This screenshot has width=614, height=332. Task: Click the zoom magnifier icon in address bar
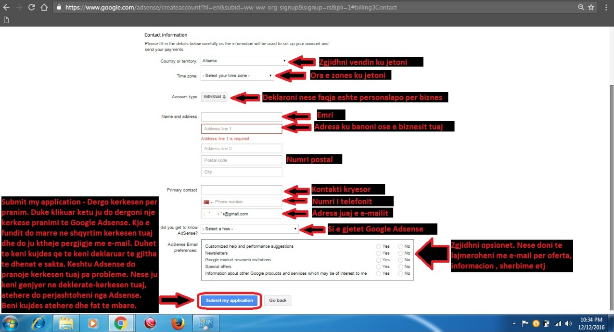(x=581, y=8)
